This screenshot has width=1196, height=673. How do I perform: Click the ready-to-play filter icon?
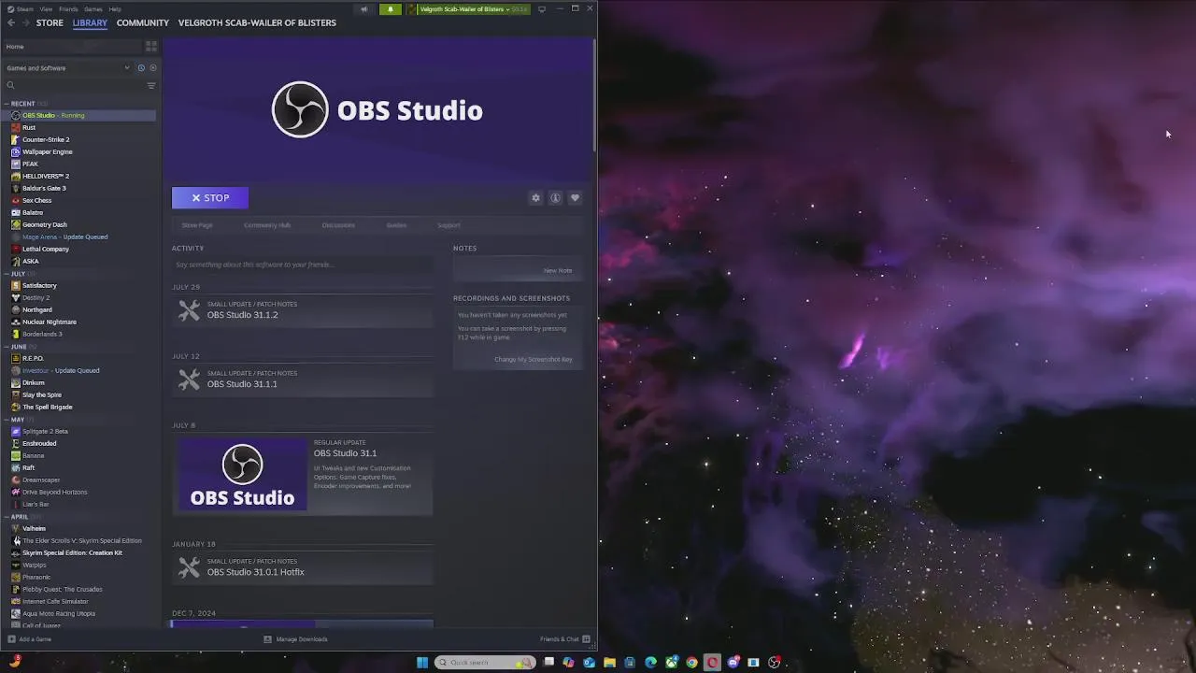(153, 67)
